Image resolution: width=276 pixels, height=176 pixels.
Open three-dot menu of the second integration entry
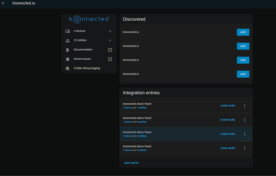coord(244,120)
